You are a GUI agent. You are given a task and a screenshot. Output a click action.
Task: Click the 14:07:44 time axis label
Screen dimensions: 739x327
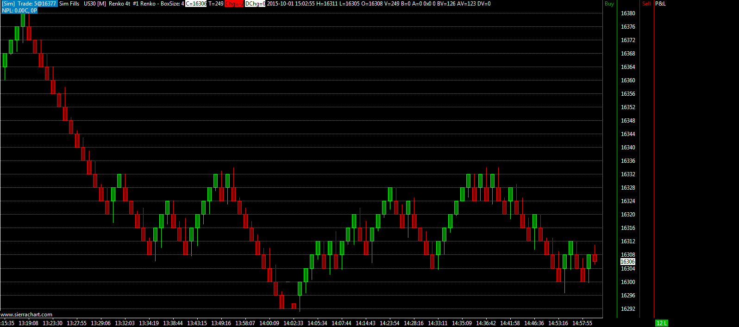coord(341,323)
